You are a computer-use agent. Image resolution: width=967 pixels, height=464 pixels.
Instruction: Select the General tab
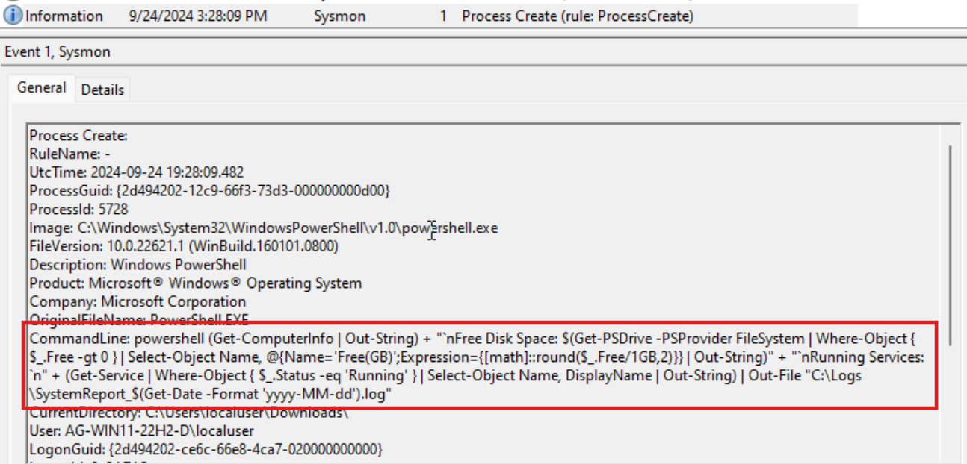coord(42,88)
